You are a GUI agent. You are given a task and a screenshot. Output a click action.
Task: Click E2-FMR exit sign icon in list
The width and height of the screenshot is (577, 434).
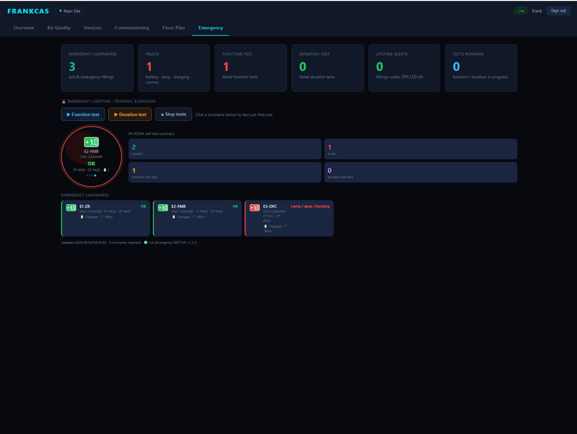[x=163, y=208]
